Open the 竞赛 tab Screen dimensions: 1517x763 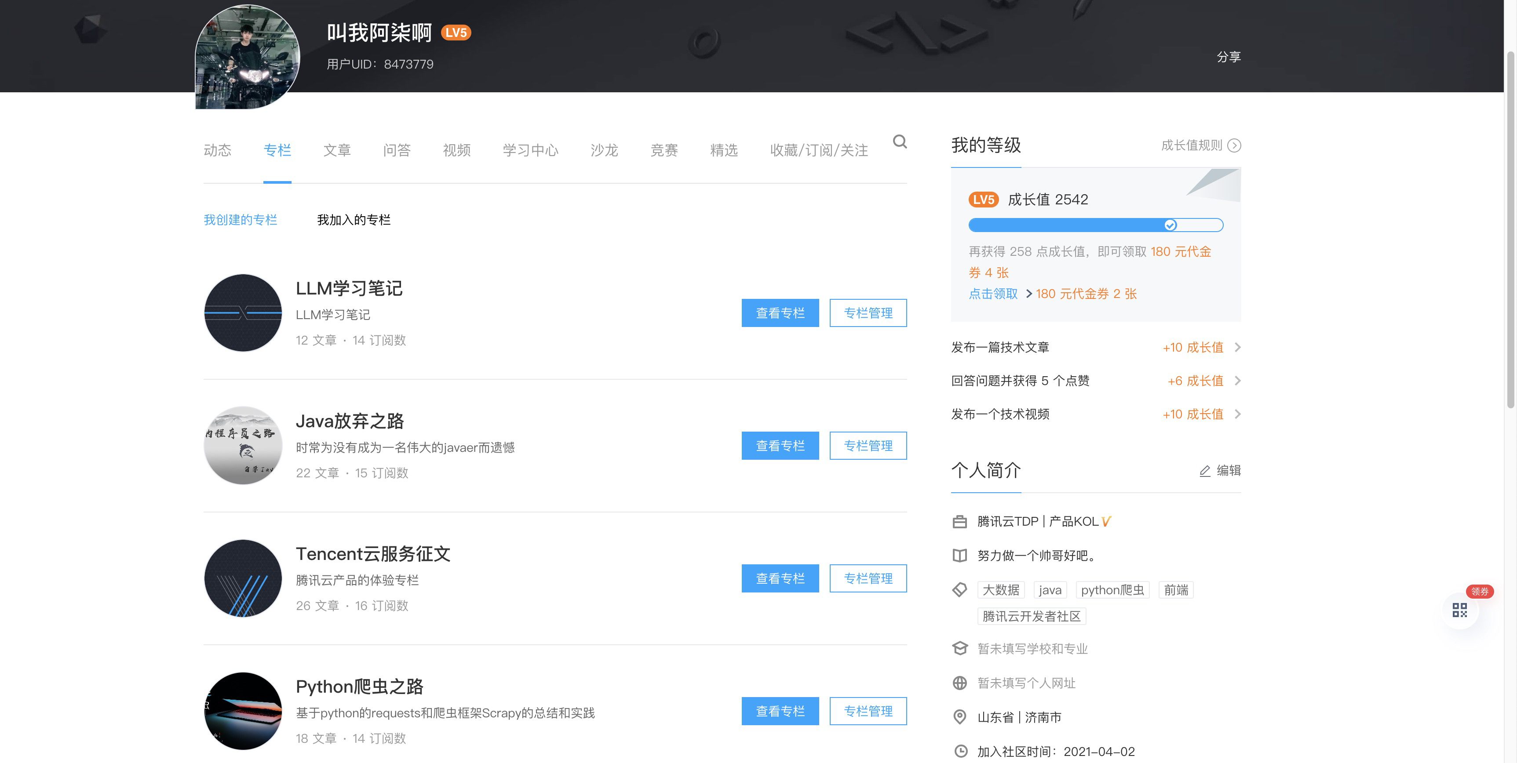click(x=664, y=150)
